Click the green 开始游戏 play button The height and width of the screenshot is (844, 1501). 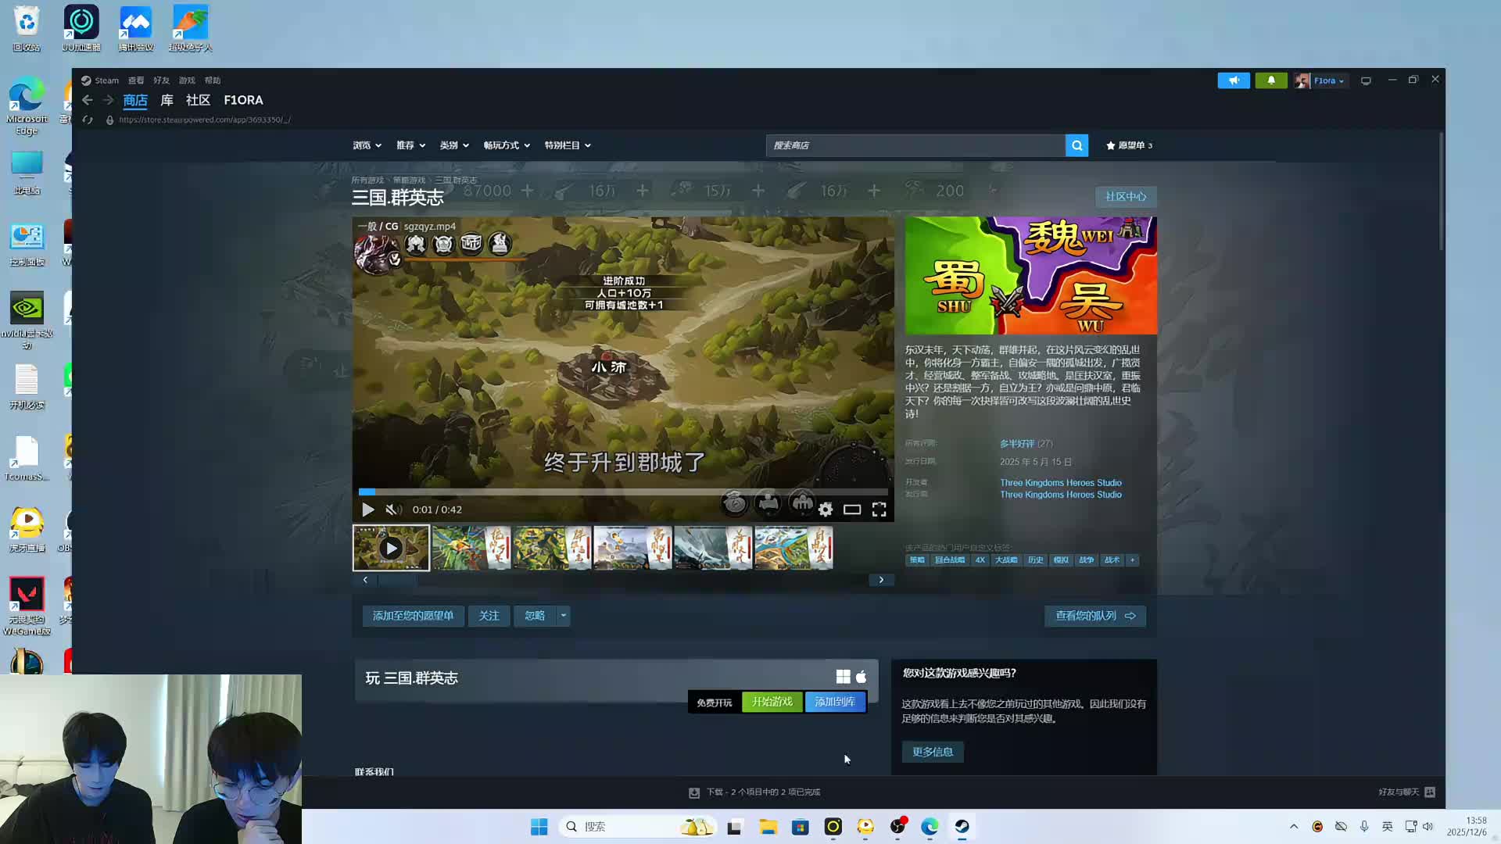772,702
